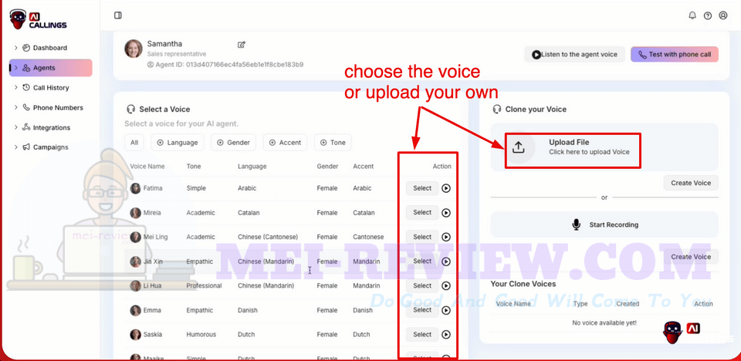Click Samantha's avatar photo
Image resolution: width=741 pixels, height=361 pixels.
[134, 49]
